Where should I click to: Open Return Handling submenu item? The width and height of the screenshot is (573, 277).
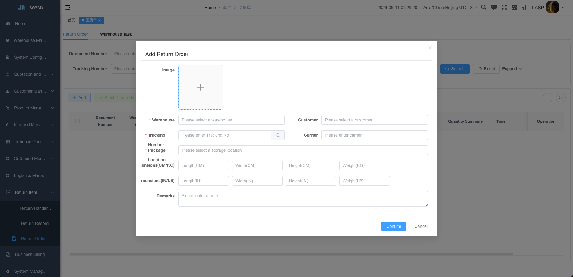tap(30, 208)
